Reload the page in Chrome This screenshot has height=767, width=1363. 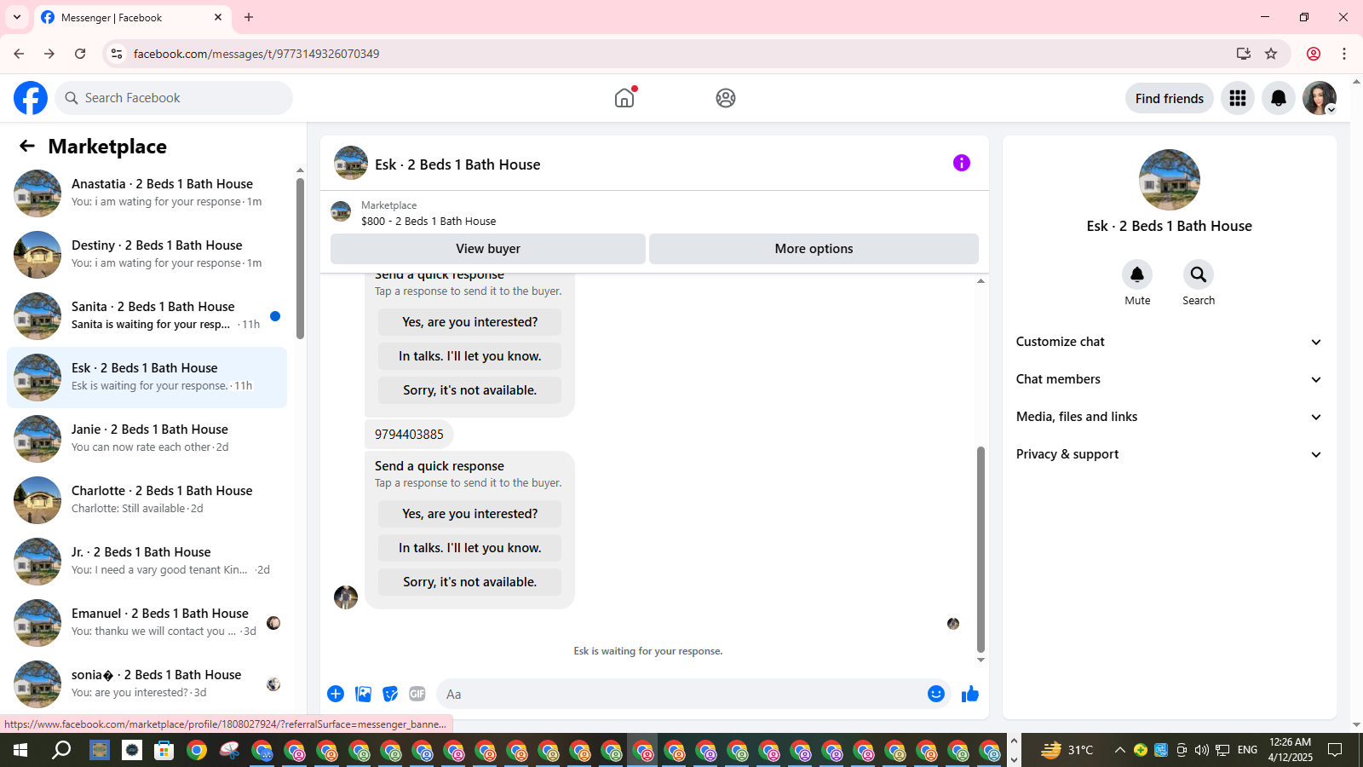click(80, 54)
